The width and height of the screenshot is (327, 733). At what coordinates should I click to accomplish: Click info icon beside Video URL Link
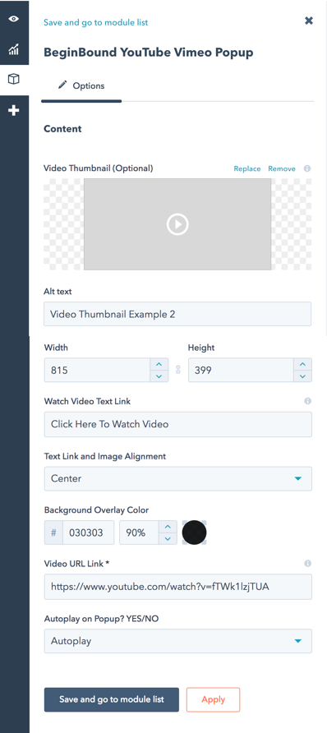pos(307,564)
